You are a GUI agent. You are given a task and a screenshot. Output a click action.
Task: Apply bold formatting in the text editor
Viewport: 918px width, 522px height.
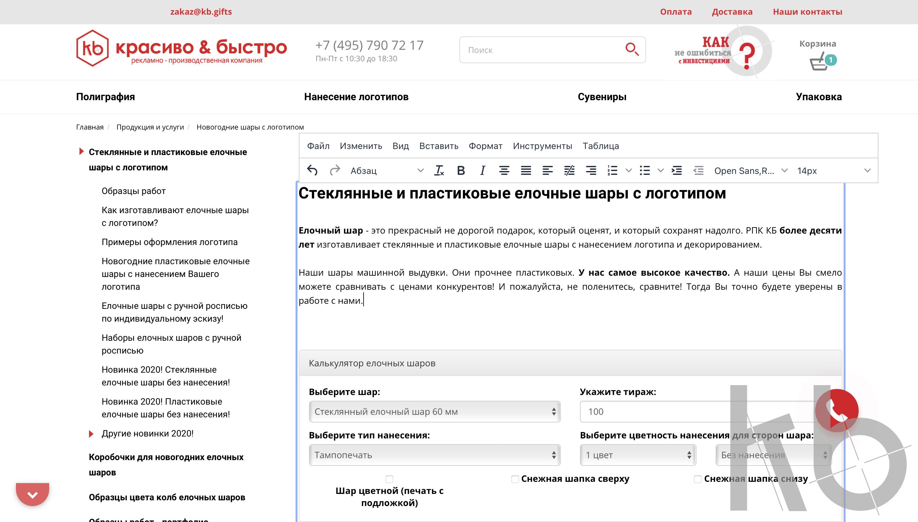(461, 171)
